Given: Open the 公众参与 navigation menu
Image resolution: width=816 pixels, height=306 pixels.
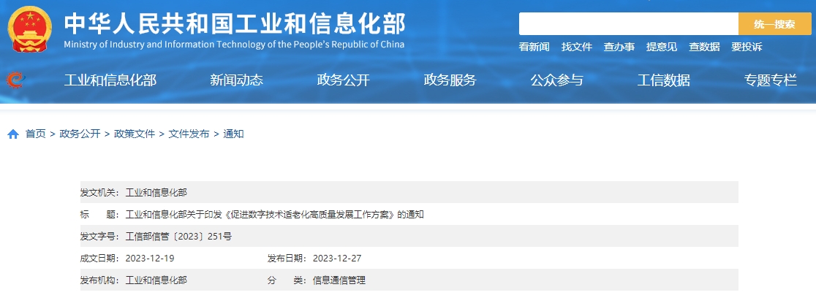Looking at the screenshot, I should (556, 80).
